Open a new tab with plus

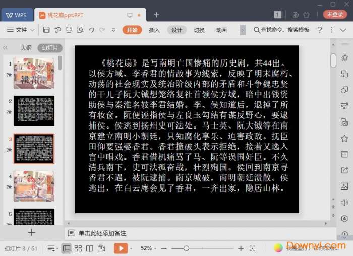click(x=156, y=15)
